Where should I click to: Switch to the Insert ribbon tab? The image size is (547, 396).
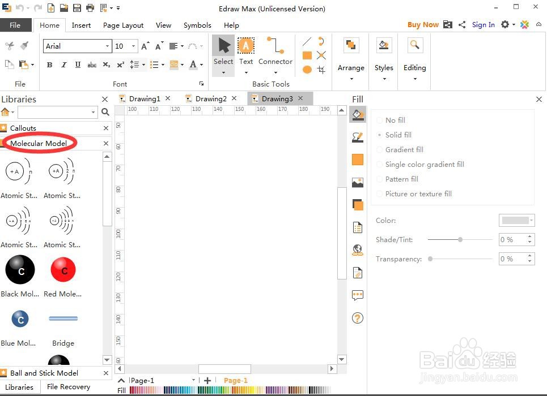[x=81, y=25]
